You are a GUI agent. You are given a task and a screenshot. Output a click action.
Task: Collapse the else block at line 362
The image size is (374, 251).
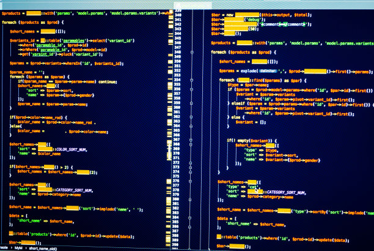(192, 116)
